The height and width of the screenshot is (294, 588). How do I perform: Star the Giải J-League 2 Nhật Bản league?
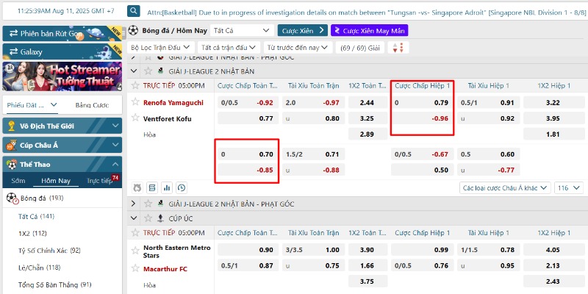click(x=146, y=71)
